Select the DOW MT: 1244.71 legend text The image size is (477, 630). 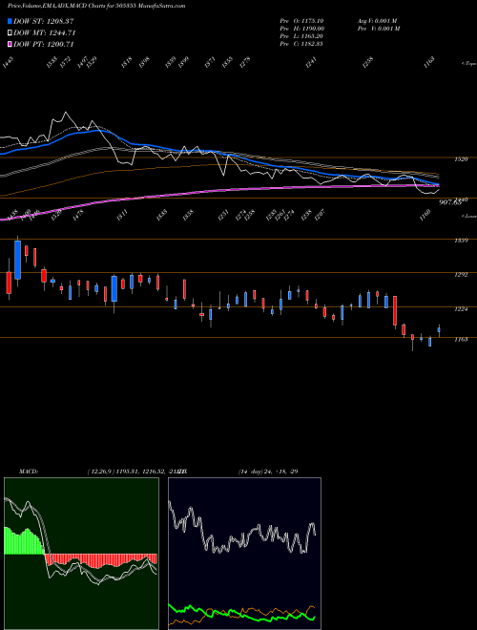pyautogui.click(x=45, y=33)
